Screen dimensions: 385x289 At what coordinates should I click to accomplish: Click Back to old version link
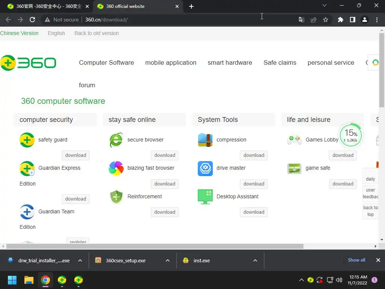pos(97,33)
